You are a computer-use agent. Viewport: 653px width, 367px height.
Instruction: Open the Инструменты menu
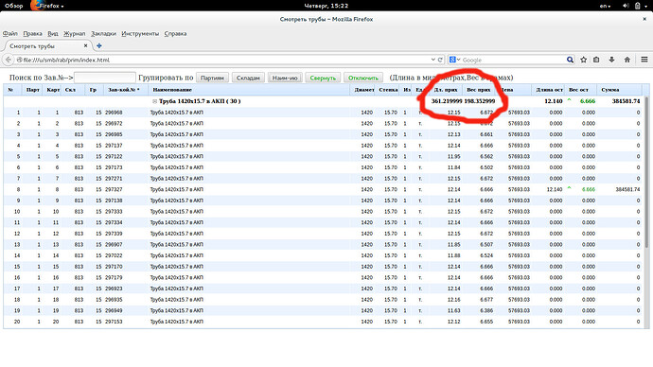click(140, 34)
